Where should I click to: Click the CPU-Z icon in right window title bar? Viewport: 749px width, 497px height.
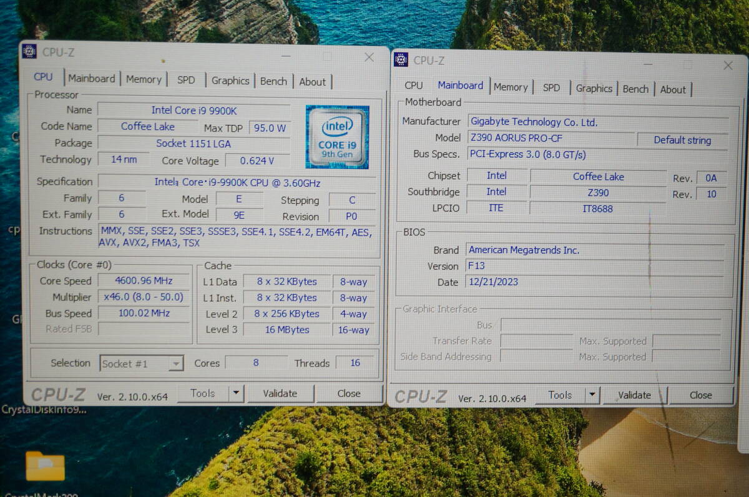point(401,60)
